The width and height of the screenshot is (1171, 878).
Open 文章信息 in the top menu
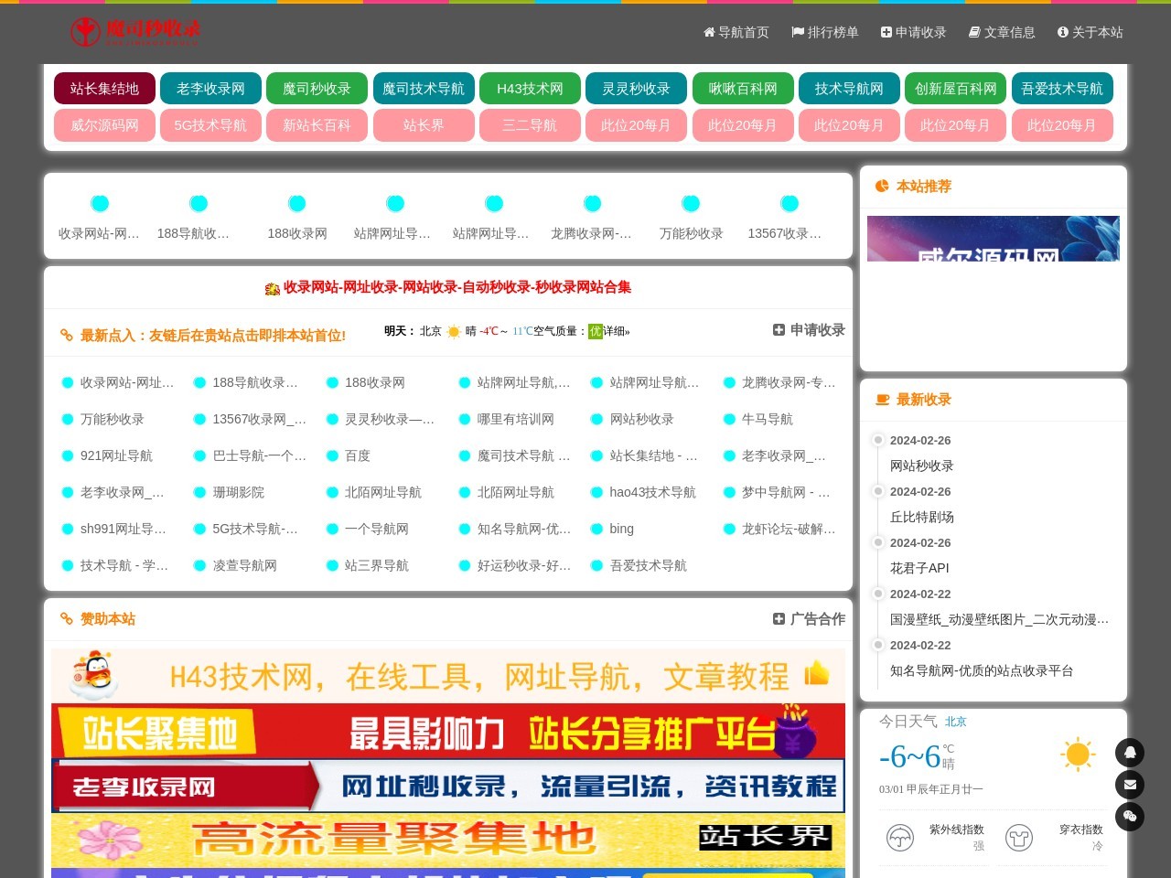tap(1002, 32)
